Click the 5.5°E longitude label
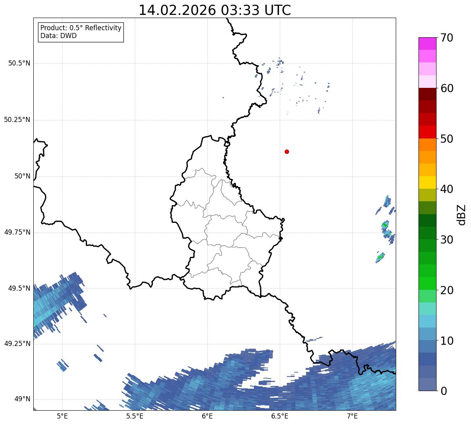The height and width of the screenshot is (424, 471). pyautogui.click(x=135, y=416)
